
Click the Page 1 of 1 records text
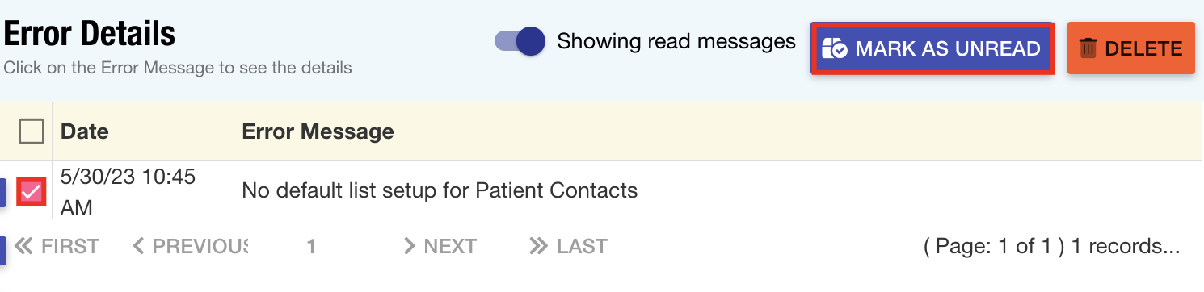click(1052, 246)
